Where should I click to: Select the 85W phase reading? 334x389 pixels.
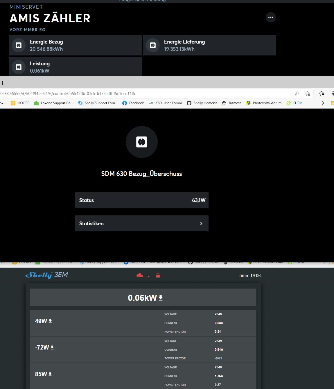41,374
